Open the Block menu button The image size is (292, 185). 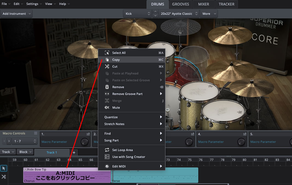pos(25,152)
